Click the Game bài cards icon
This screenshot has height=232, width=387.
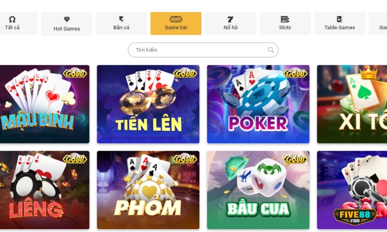click(x=176, y=19)
